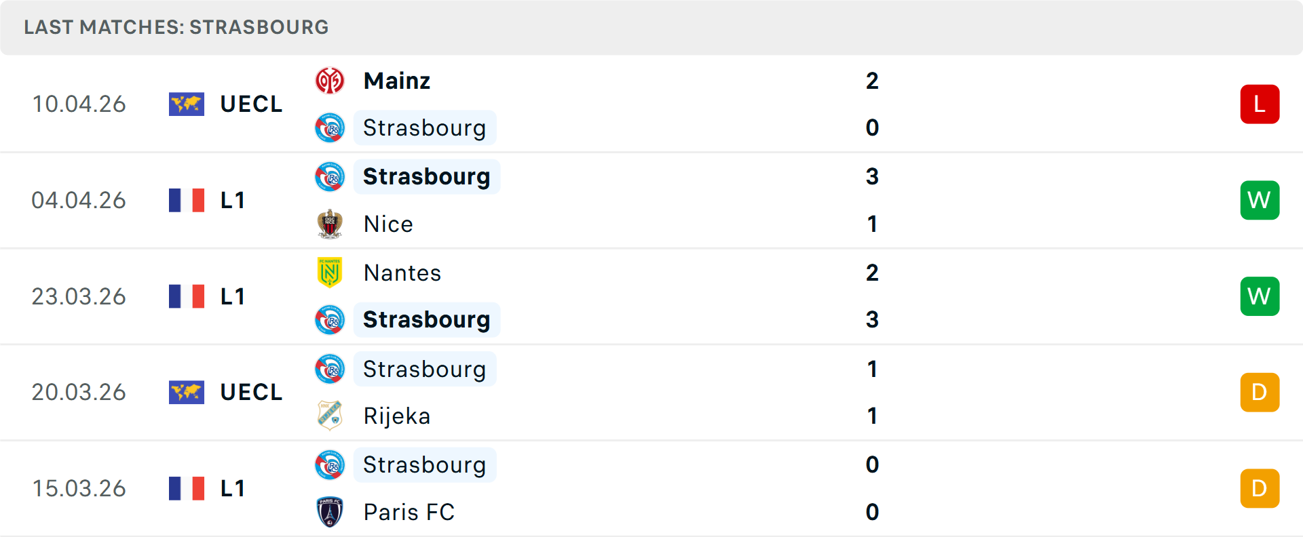Image resolution: width=1303 pixels, height=537 pixels.
Task: Click the Last Matches: Strasbourg header
Action: click(x=176, y=27)
